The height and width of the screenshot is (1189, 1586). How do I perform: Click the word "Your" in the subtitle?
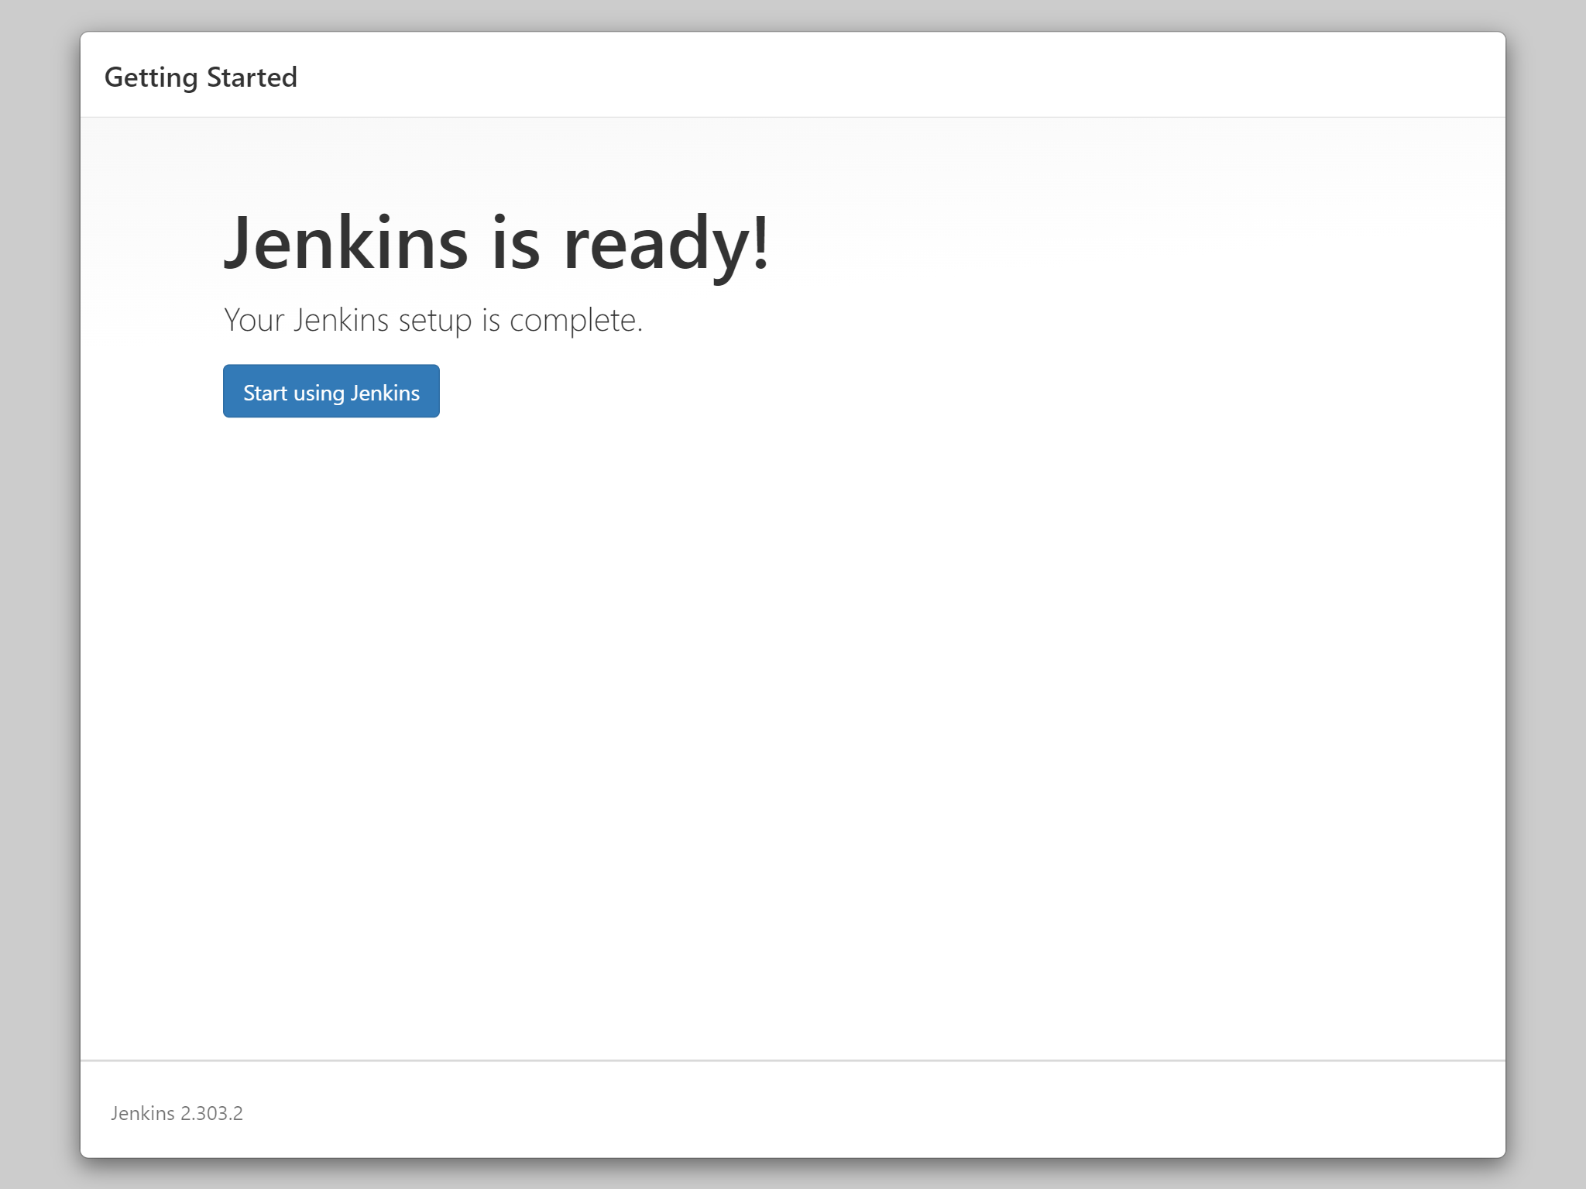click(254, 320)
